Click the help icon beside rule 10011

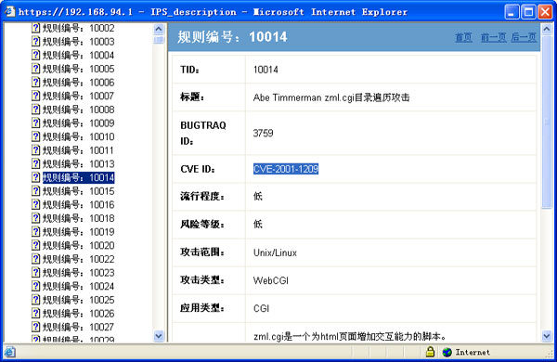point(35,150)
